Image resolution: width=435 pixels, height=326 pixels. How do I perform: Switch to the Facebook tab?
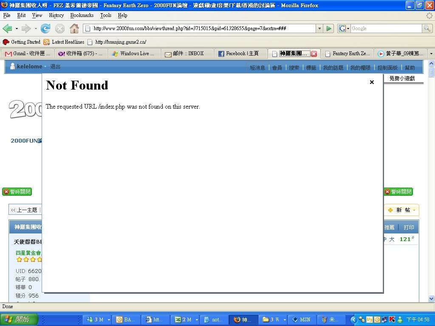[241, 53]
